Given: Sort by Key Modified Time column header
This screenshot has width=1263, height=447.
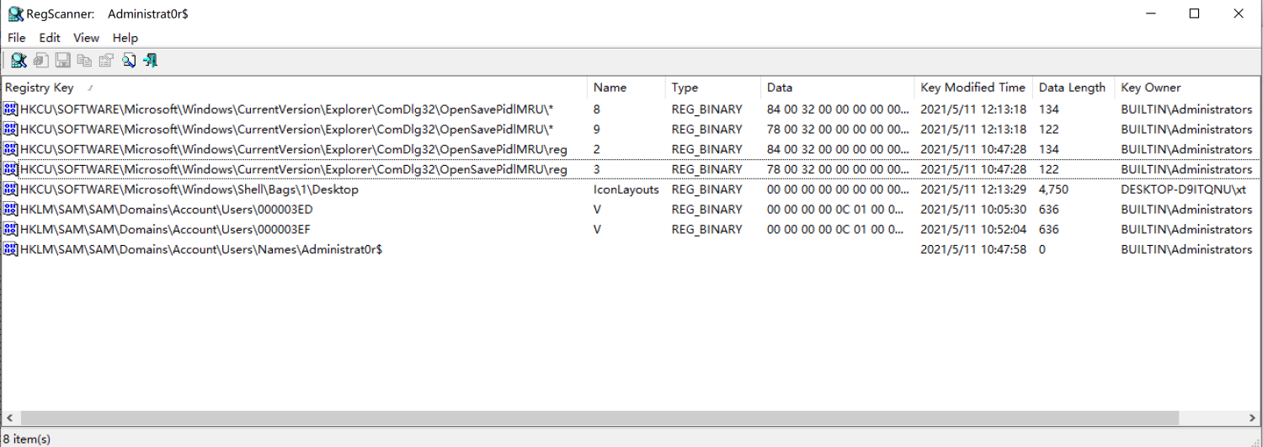Looking at the screenshot, I should coord(973,88).
